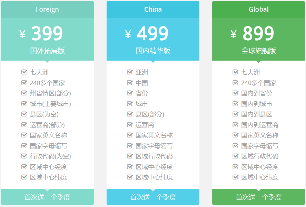
Task: Click 首次送一个季度 button under China plan
Action: (153, 197)
